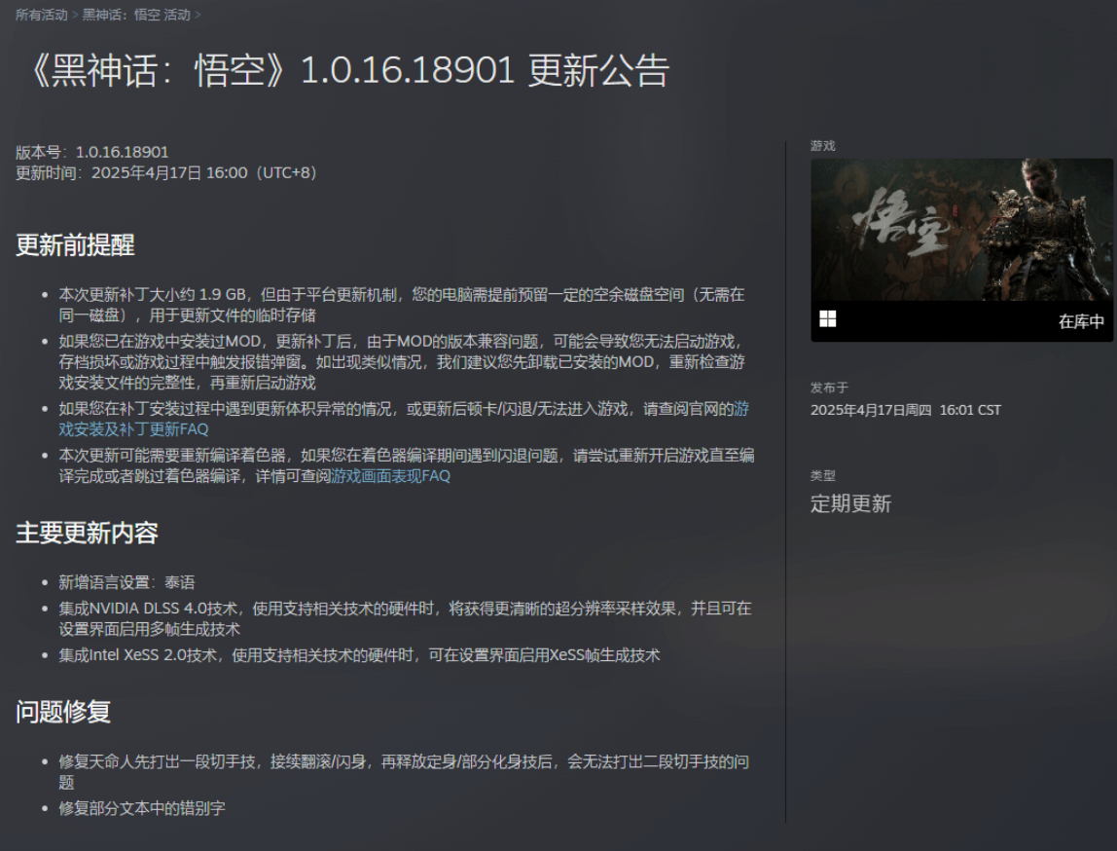Click the Black Myth Wukong game thumbnail

click(x=961, y=230)
